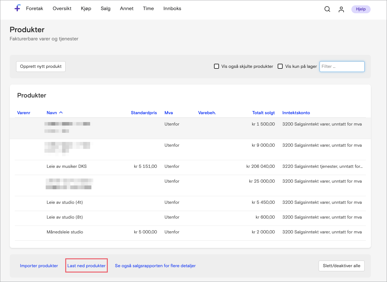The image size is (387, 282).
Task: Go to the Innboks menu item
Action: (172, 9)
